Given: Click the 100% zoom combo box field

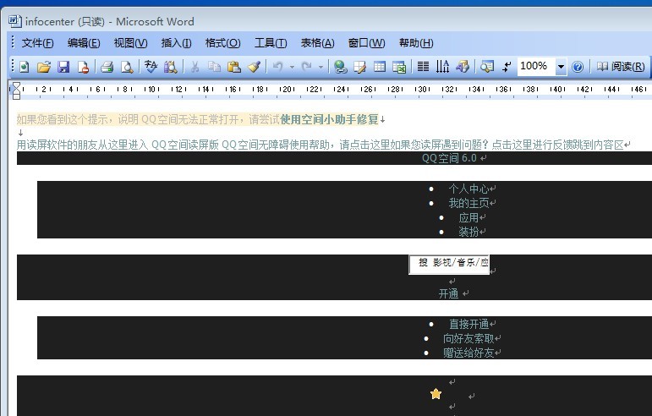Looking at the screenshot, I should pyautogui.click(x=536, y=66).
